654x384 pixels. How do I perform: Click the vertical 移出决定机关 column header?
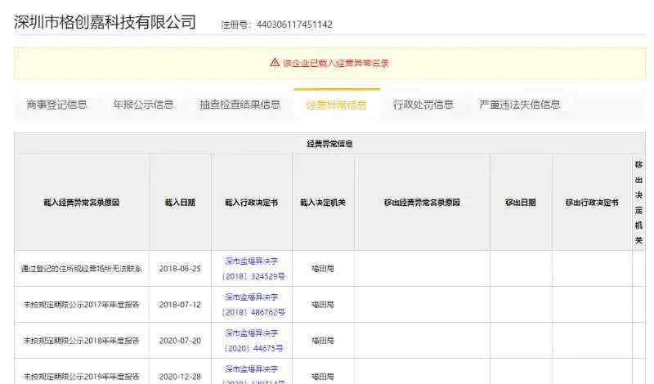(x=638, y=203)
